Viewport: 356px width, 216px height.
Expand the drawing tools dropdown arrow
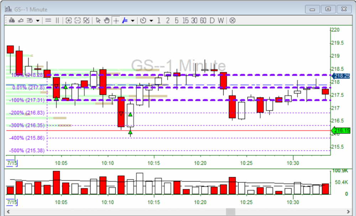[133, 21]
